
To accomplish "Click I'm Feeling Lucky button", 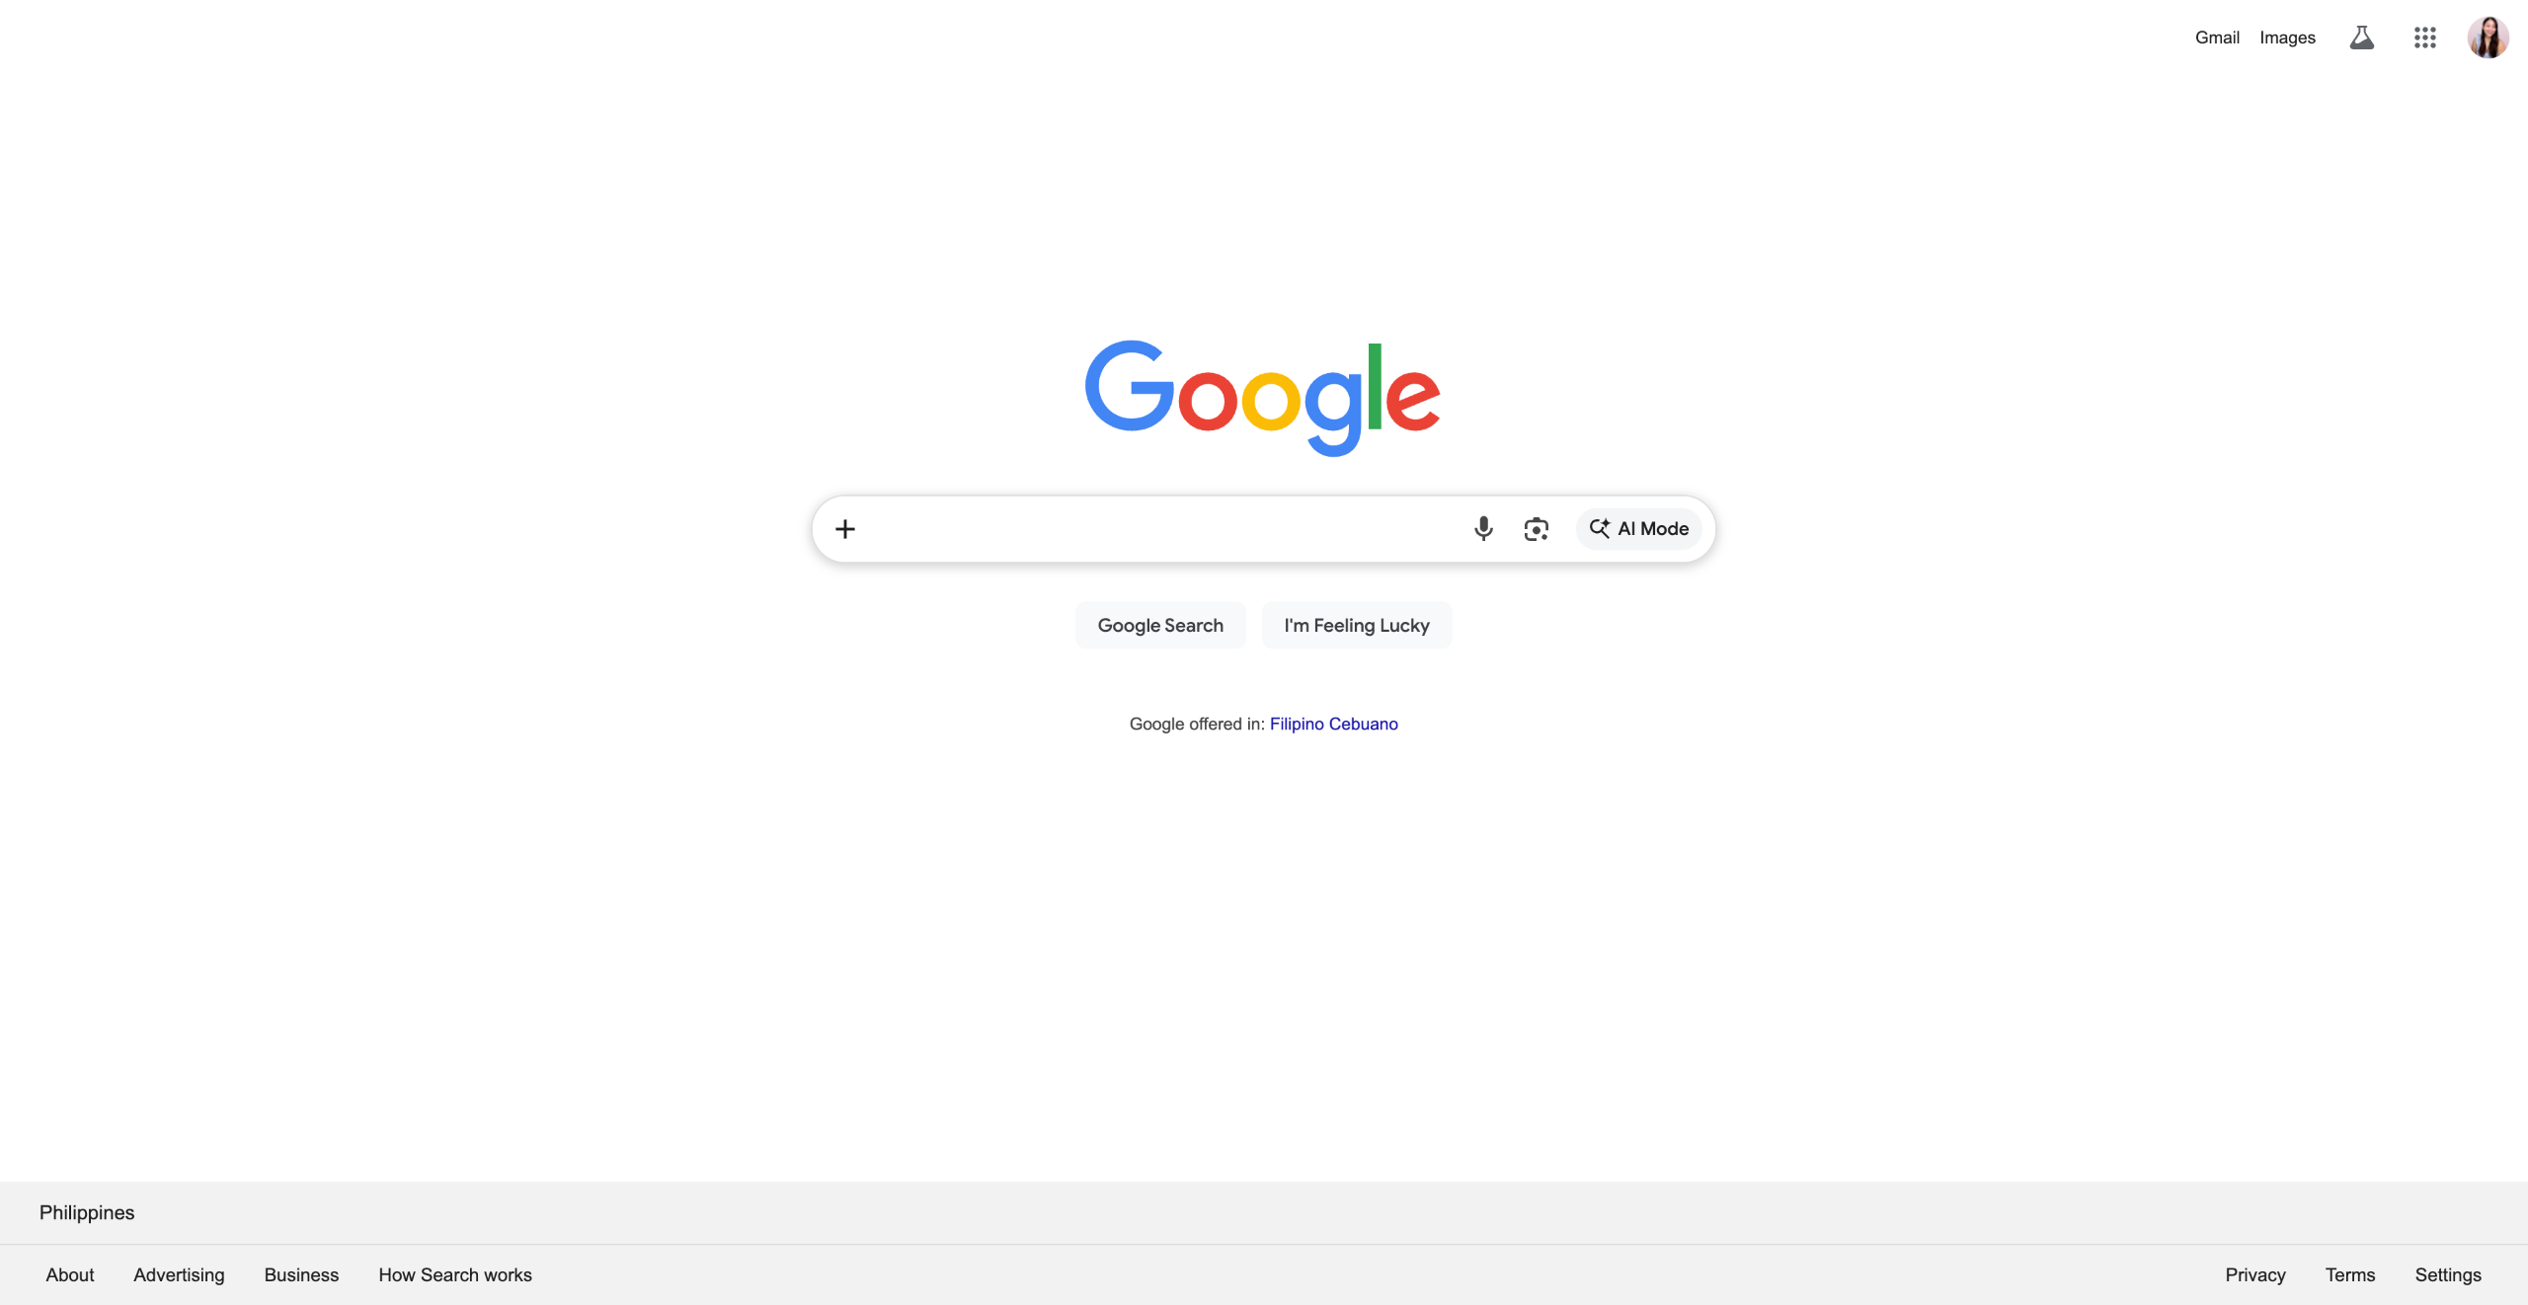I will [1357, 625].
